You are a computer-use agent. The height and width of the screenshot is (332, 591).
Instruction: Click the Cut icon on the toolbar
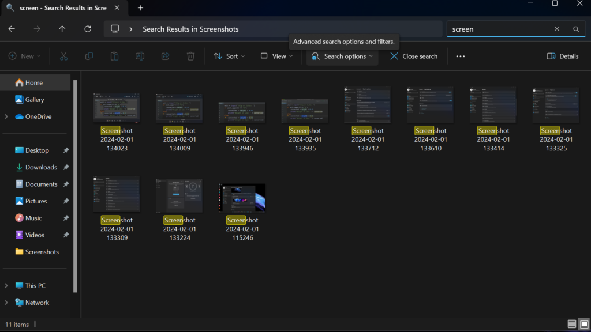[x=63, y=56]
